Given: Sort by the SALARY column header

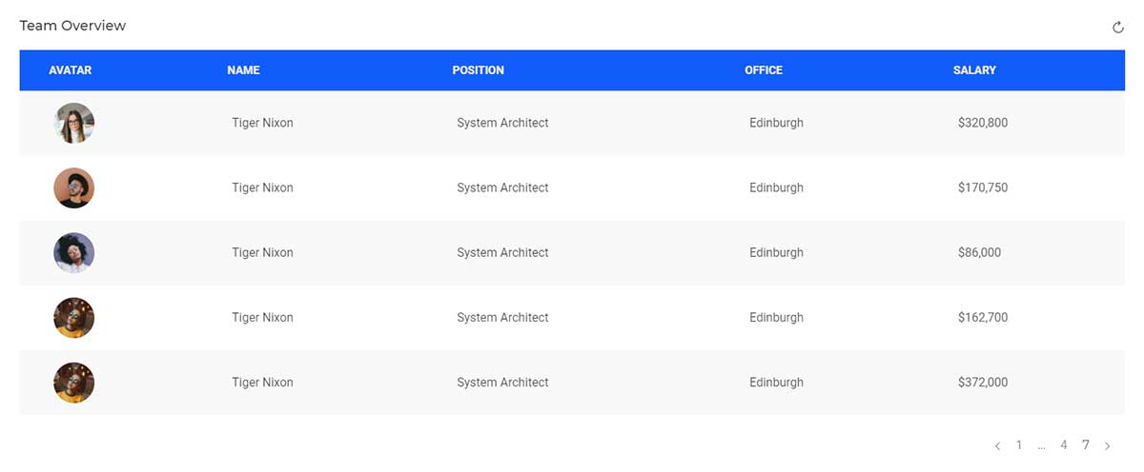Looking at the screenshot, I should [x=974, y=70].
